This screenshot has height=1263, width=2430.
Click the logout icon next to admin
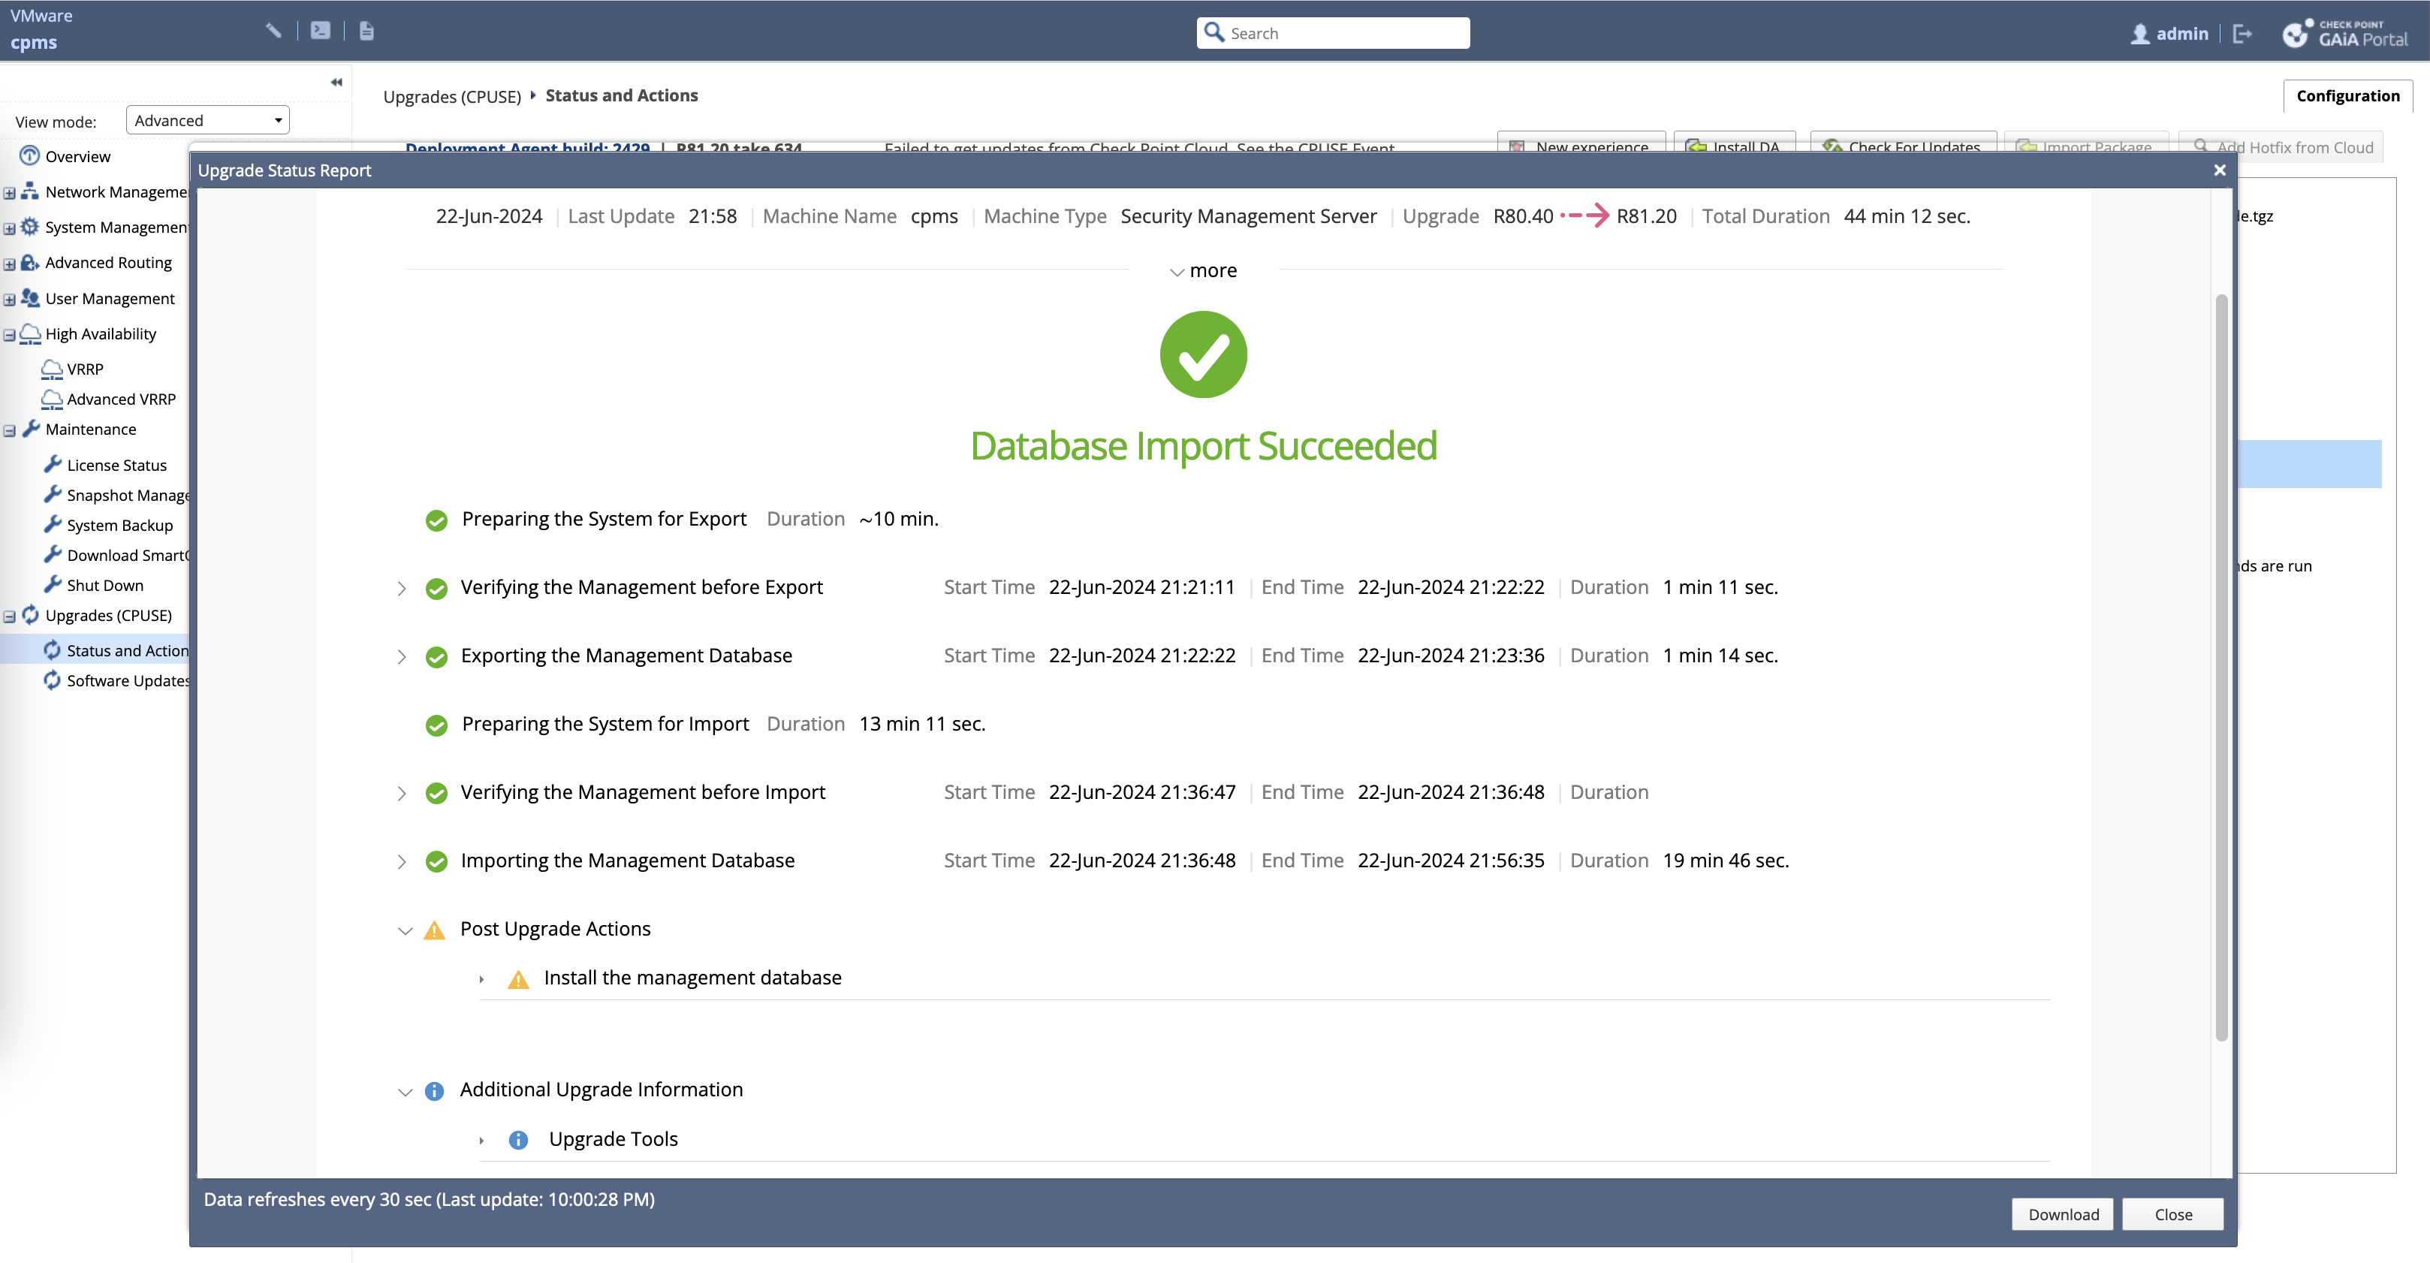tap(2242, 34)
